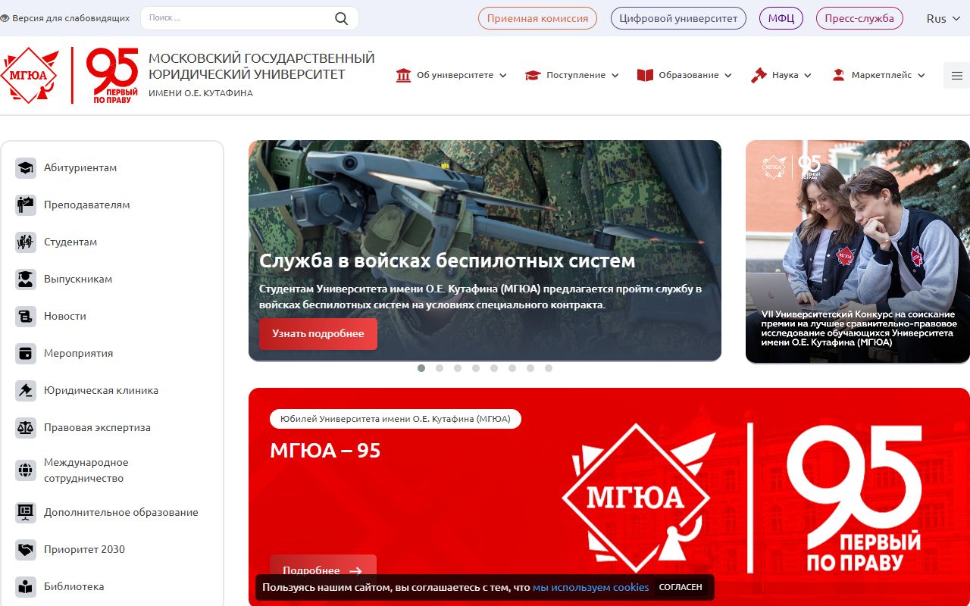
Task: Select the third carousel slide dot
Action: click(458, 368)
